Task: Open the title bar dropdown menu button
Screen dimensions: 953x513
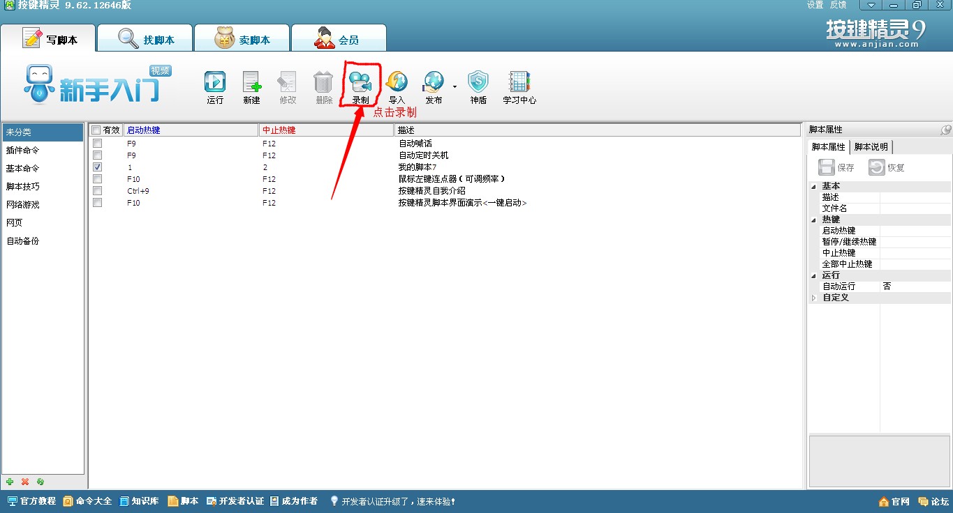Action: (871, 5)
